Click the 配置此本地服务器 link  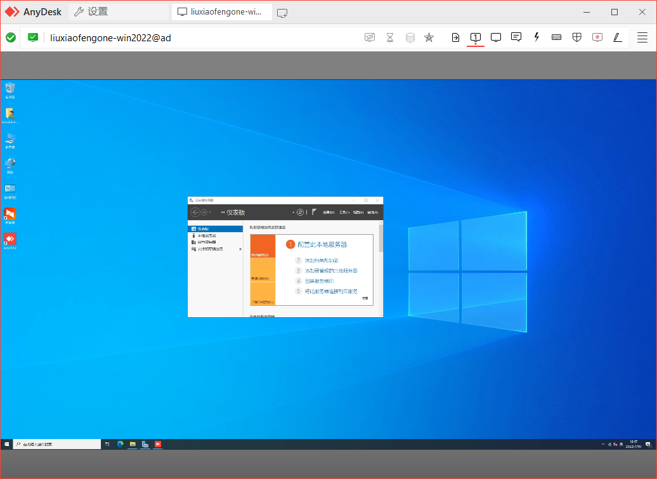point(322,244)
